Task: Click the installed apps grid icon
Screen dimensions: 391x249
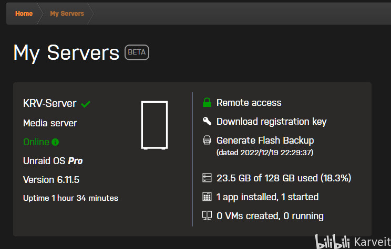Action: tap(207, 197)
